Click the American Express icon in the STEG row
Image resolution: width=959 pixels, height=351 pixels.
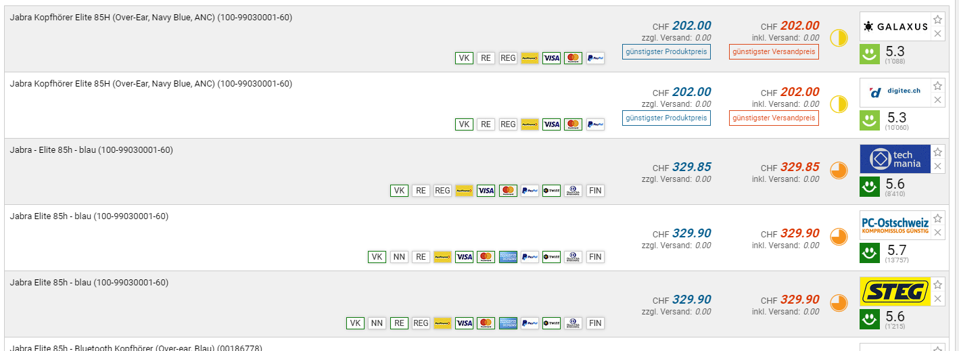click(x=508, y=323)
